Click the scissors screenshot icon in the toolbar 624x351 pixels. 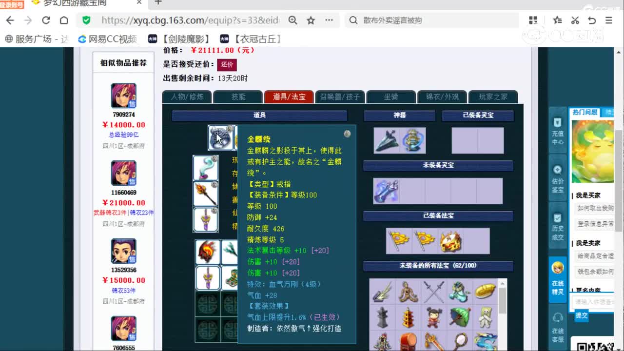point(575,20)
